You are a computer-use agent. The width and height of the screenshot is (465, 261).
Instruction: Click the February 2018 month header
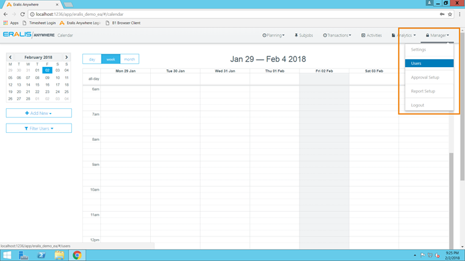(x=39, y=57)
